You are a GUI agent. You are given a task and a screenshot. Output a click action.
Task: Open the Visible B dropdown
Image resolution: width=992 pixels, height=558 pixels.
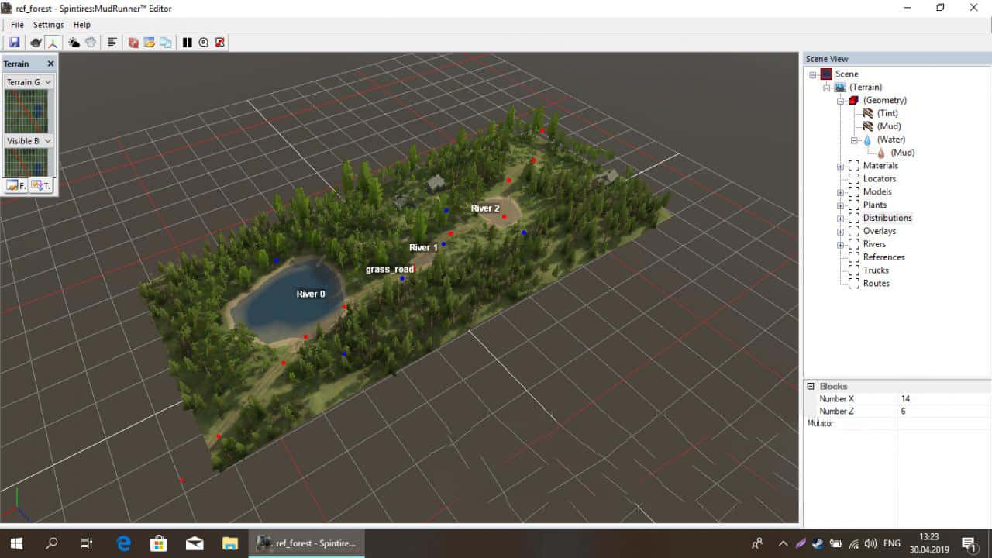(x=48, y=141)
